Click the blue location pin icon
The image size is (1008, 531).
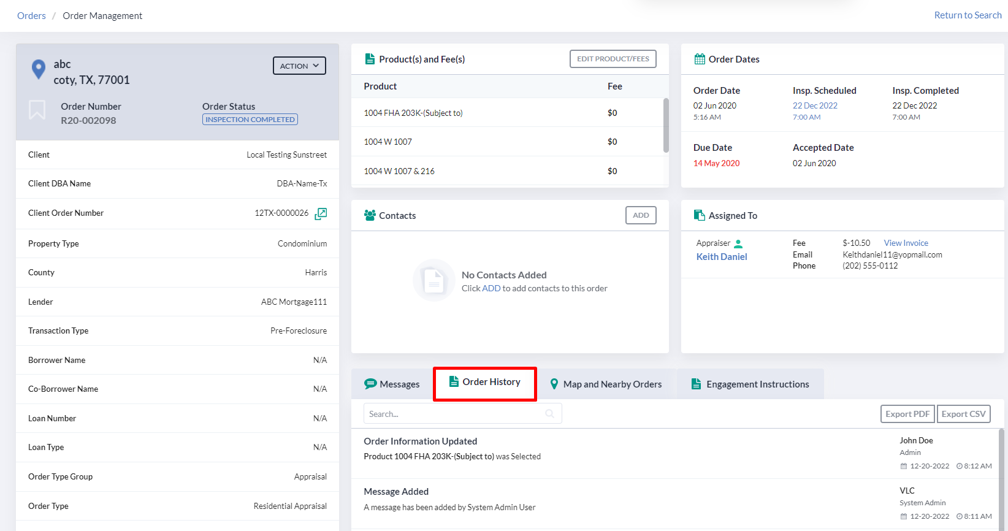click(x=38, y=69)
